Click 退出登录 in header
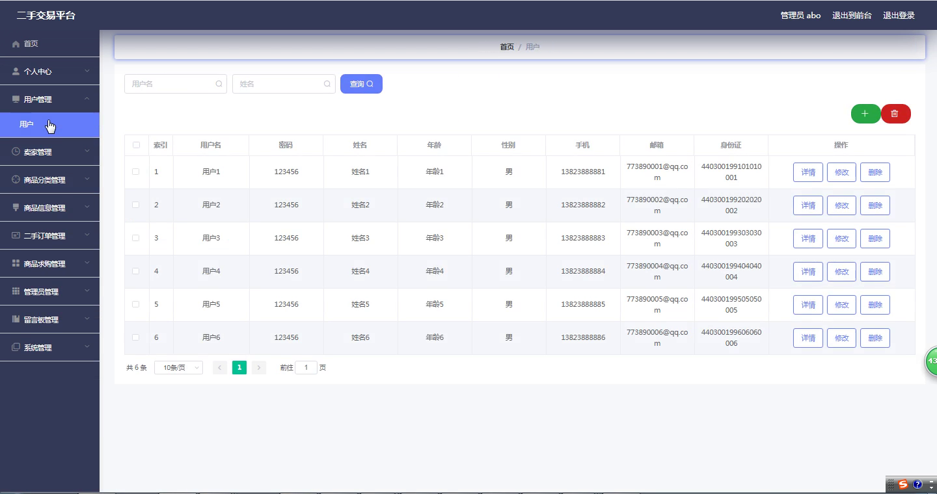This screenshot has width=937, height=494. pyautogui.click(x=899, y=16)
